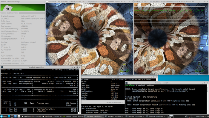
Task: Click the Maximum PCIe Link Speed 8.0 GT/s
Action: tap(24, 61)
